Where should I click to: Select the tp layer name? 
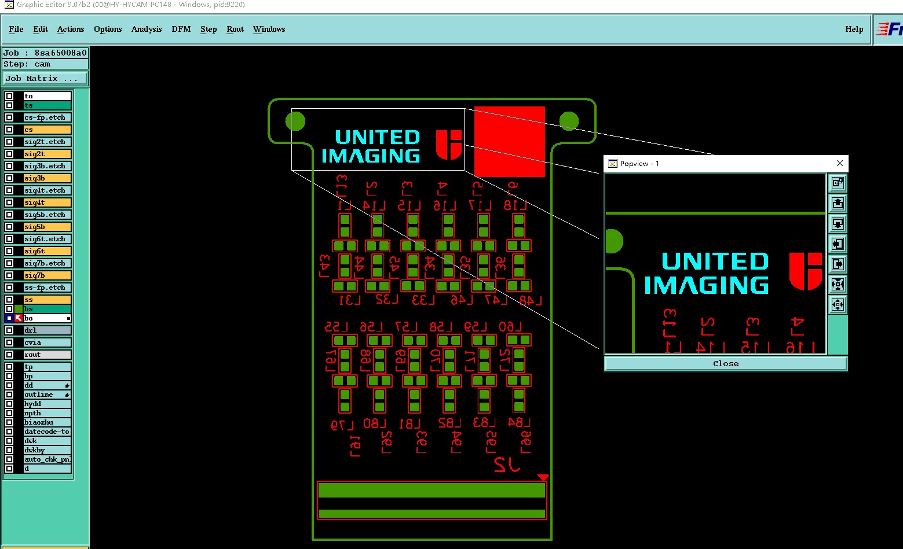pyautogui.click(x=47, y=367)
